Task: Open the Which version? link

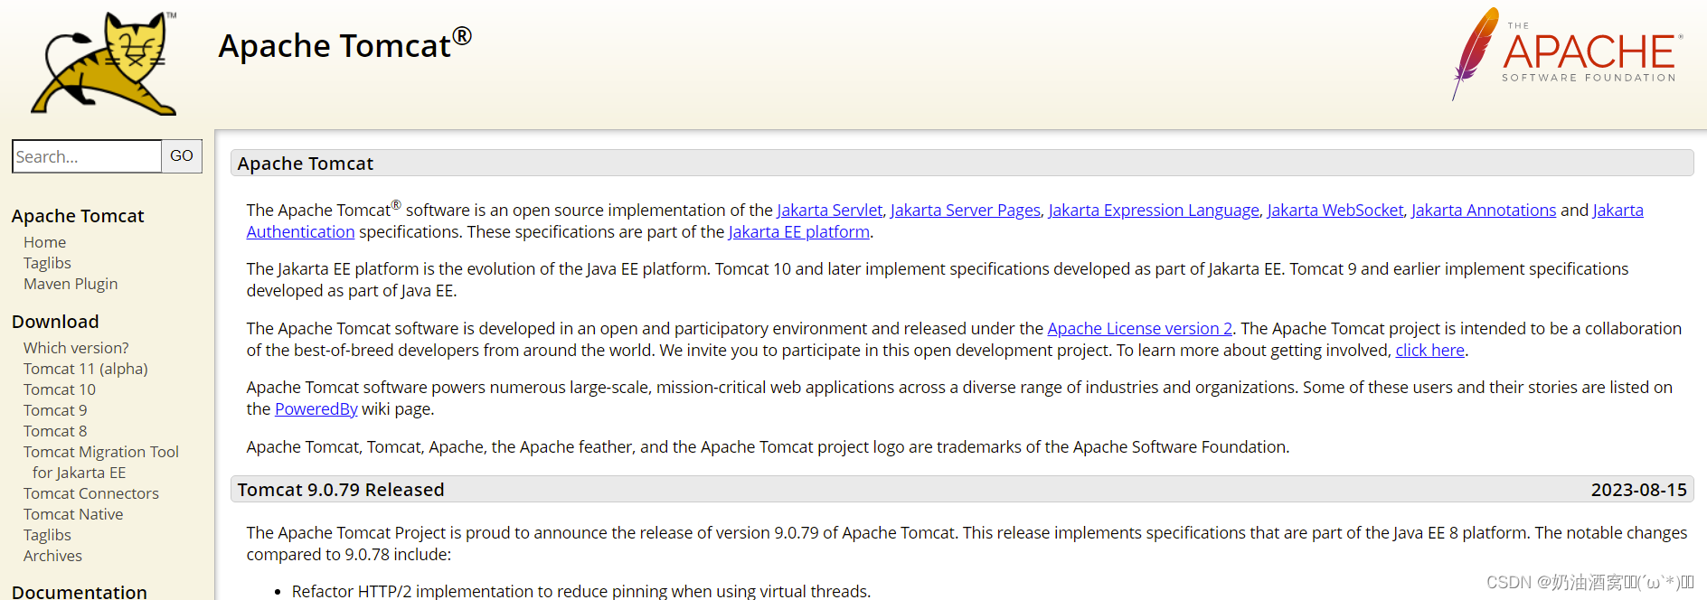Action: click(76, 348)
